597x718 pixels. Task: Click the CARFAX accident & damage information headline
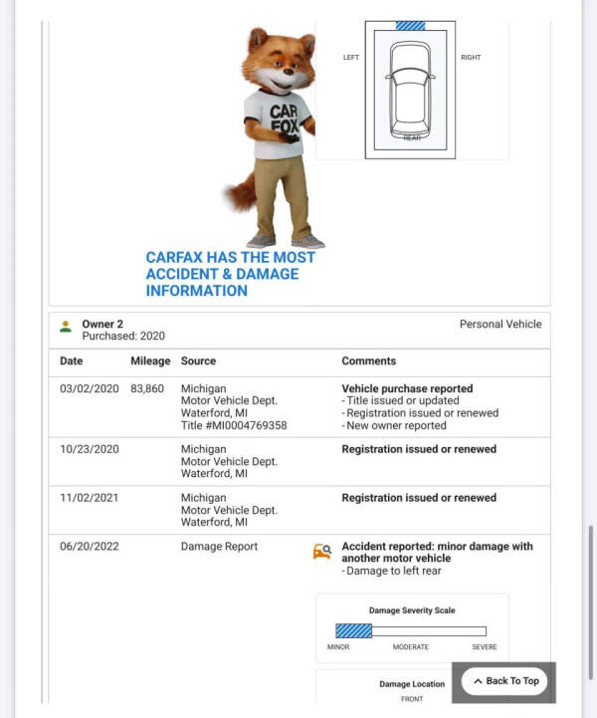pos(230,274)
